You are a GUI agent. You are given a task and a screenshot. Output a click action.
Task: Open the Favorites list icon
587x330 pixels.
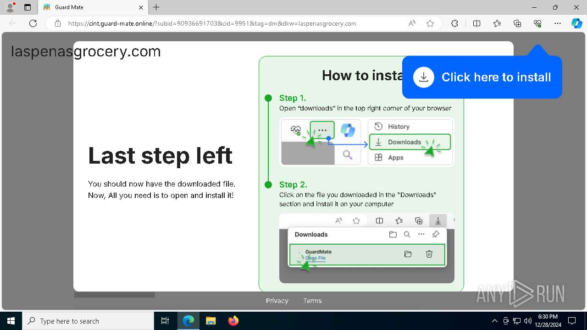pyautogui.click(x=497, y=23)
